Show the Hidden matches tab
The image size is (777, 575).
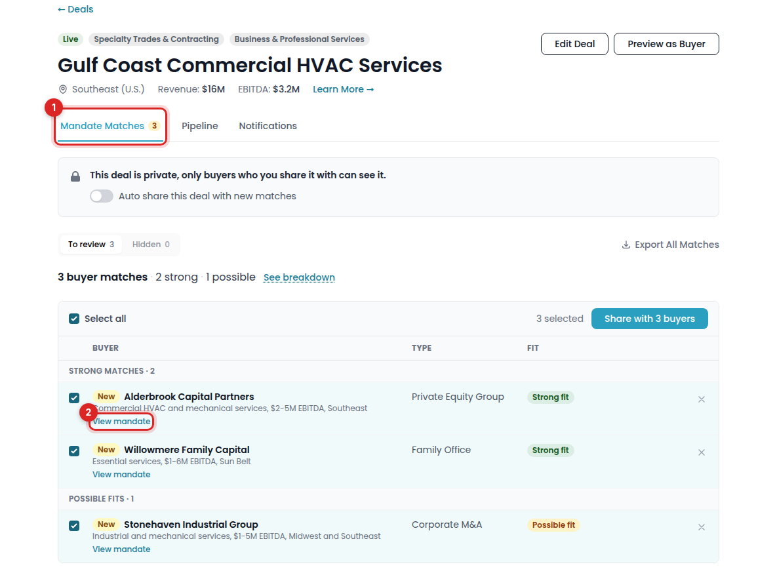click(x=151, y=245)
